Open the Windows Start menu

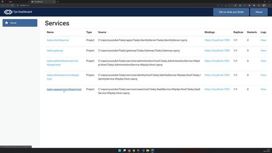(119, 150)
